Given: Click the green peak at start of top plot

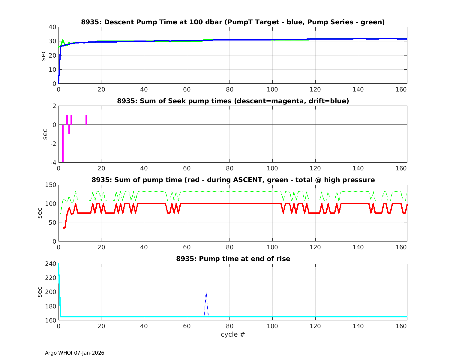Looking at the screenshot, I should 63,40.
